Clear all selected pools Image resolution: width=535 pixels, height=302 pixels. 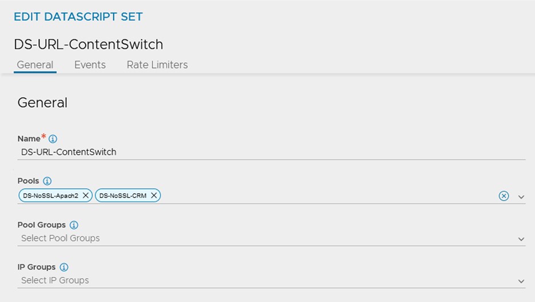(x=504, y=196)
